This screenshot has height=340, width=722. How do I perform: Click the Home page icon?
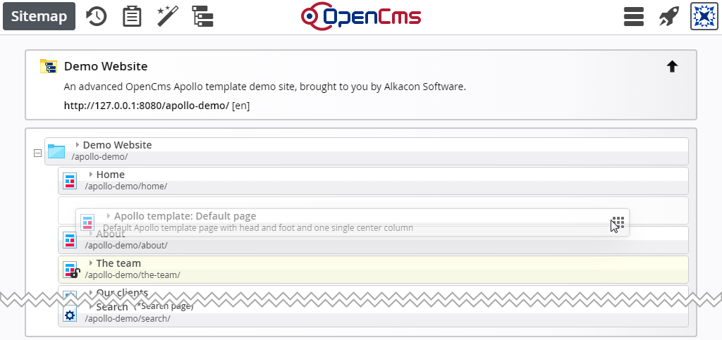tap(70, 181)
